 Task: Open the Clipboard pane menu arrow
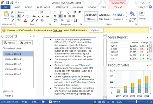click(x=30, y=36)
